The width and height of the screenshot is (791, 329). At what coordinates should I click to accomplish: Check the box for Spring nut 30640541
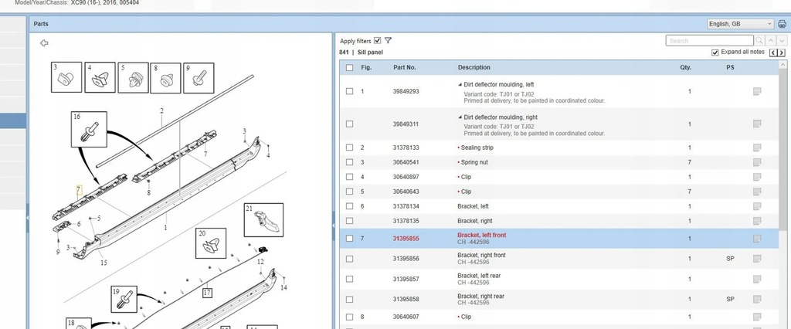point(350,162)
